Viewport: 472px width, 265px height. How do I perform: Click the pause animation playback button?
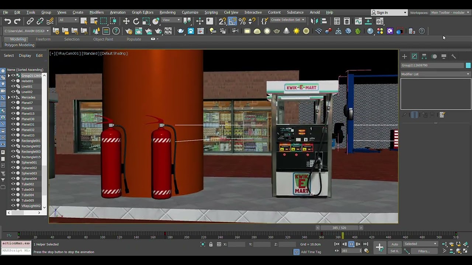[x=351, y=244]
